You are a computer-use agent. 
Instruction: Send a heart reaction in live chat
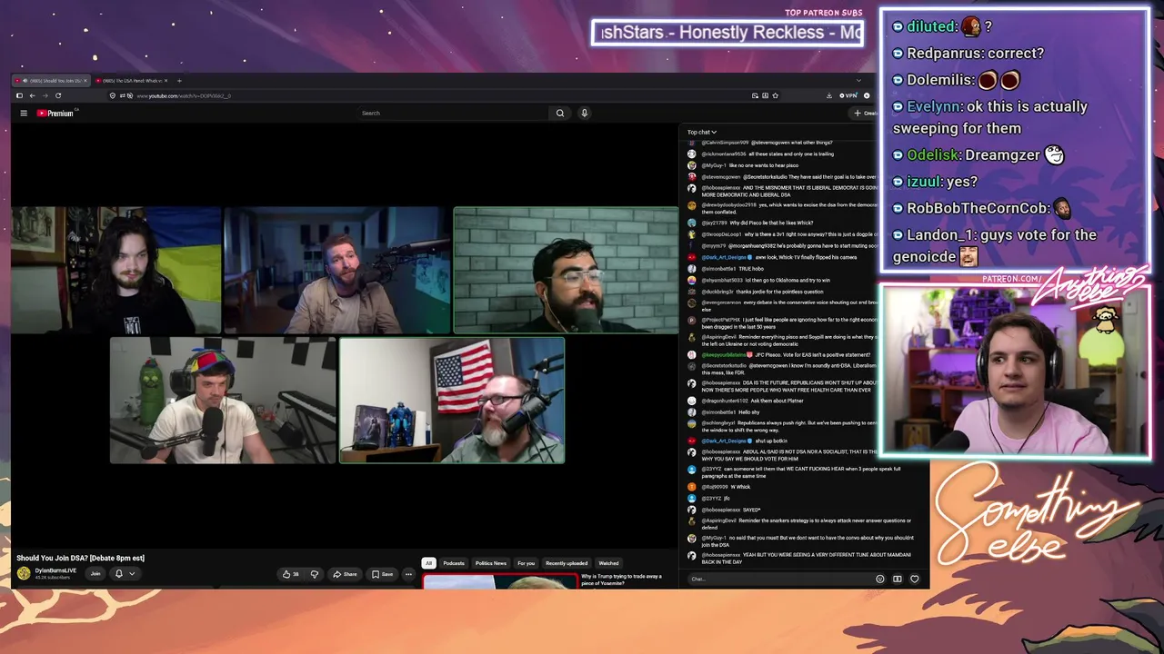click(x=915, y=579)
